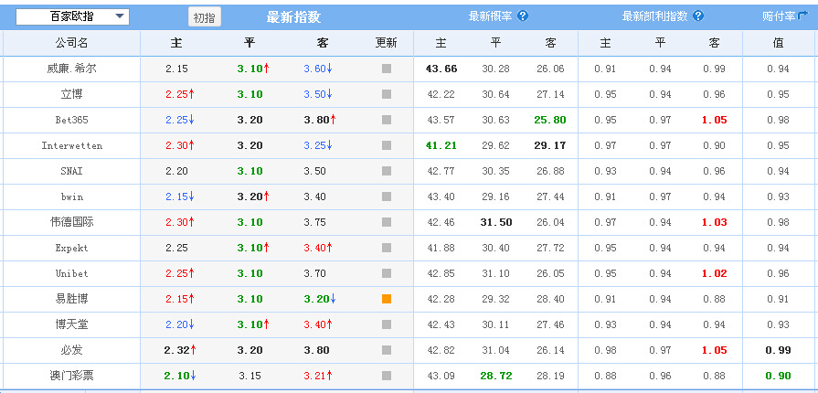Click the 更新 column header
Image resolution: width=818 pixels, height=393 pixels.
387,43
